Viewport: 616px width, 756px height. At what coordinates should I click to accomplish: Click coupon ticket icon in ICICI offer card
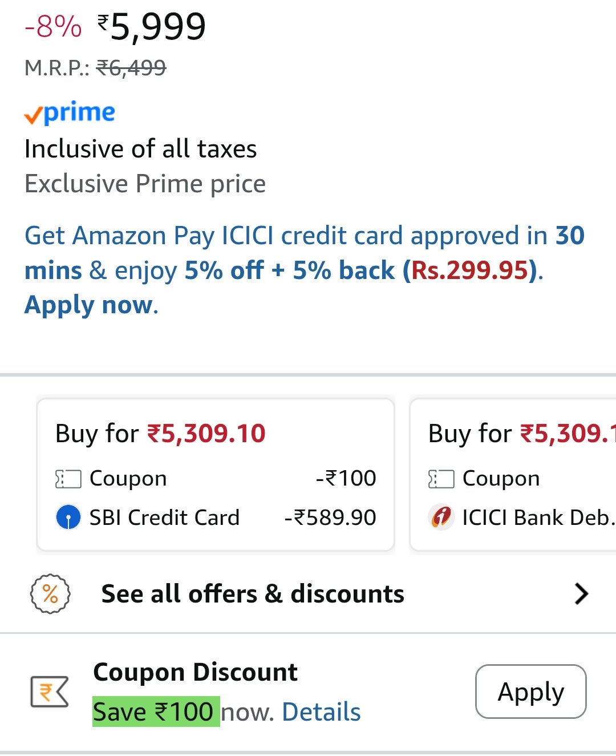[x=441, y=479]
